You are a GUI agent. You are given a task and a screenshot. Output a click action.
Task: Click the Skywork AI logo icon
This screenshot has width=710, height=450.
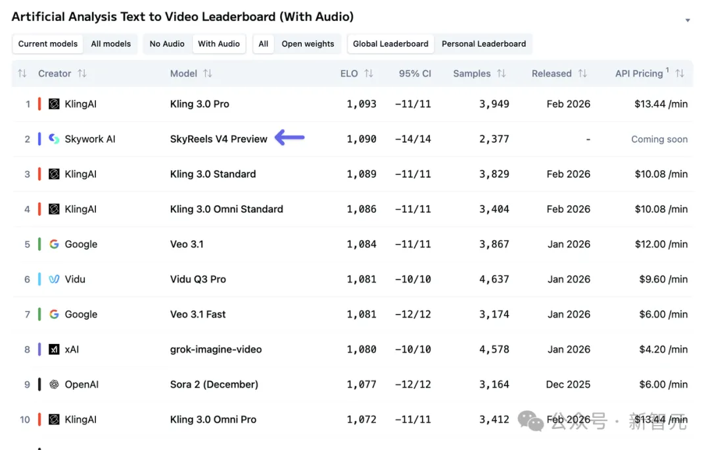click(x=54, y=139)
